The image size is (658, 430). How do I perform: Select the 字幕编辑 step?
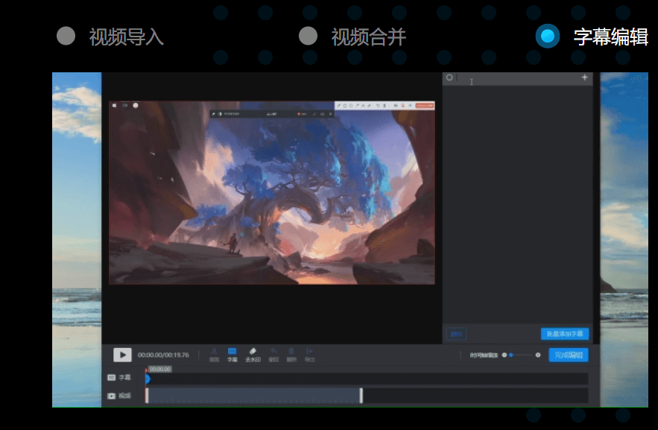click(592, 37)
